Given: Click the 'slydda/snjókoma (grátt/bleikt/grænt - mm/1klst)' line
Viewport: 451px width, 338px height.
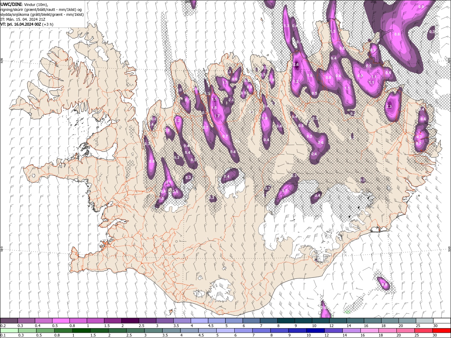Looking at the screenshot, I should click(42, 14).
